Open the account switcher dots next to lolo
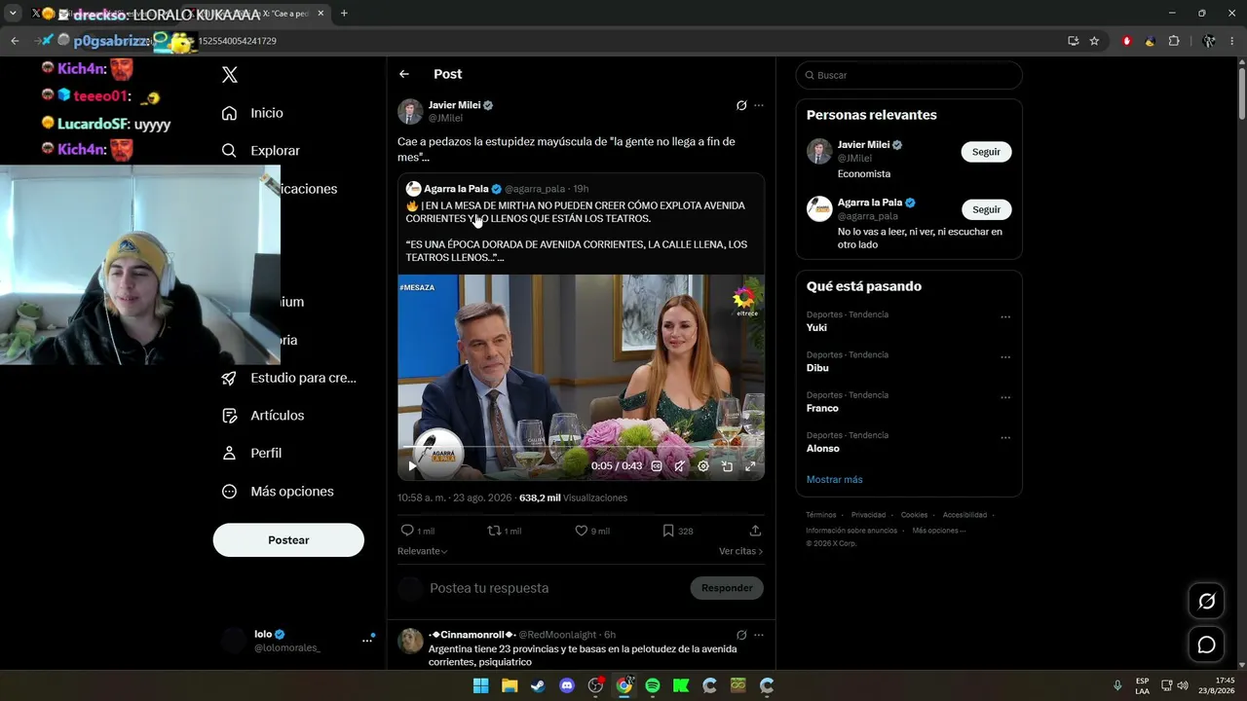Viewport: 1247px width, 701px height. pos(368,640)
